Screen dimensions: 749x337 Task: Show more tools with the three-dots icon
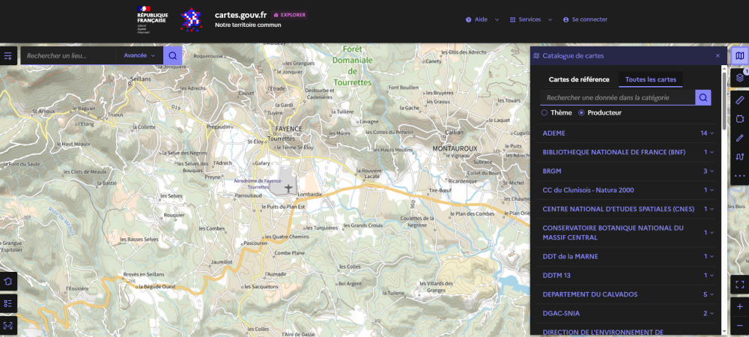tap(739, 176)
